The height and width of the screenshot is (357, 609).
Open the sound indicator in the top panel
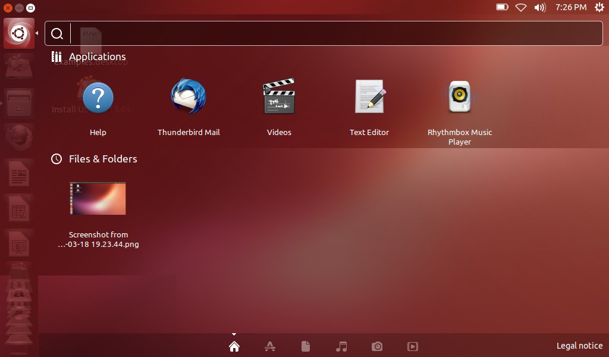click(x=540, y=8)
